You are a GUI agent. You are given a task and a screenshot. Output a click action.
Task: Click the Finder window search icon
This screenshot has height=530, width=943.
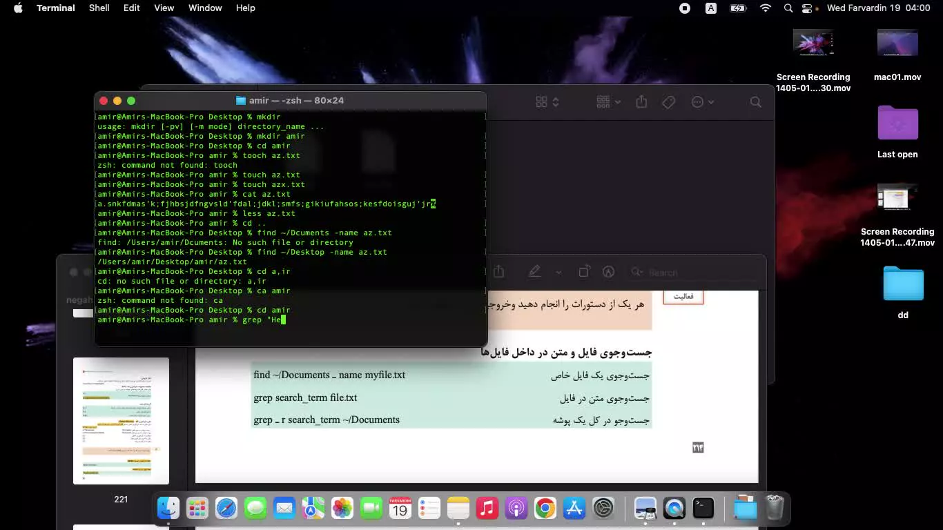click(756, 102)
